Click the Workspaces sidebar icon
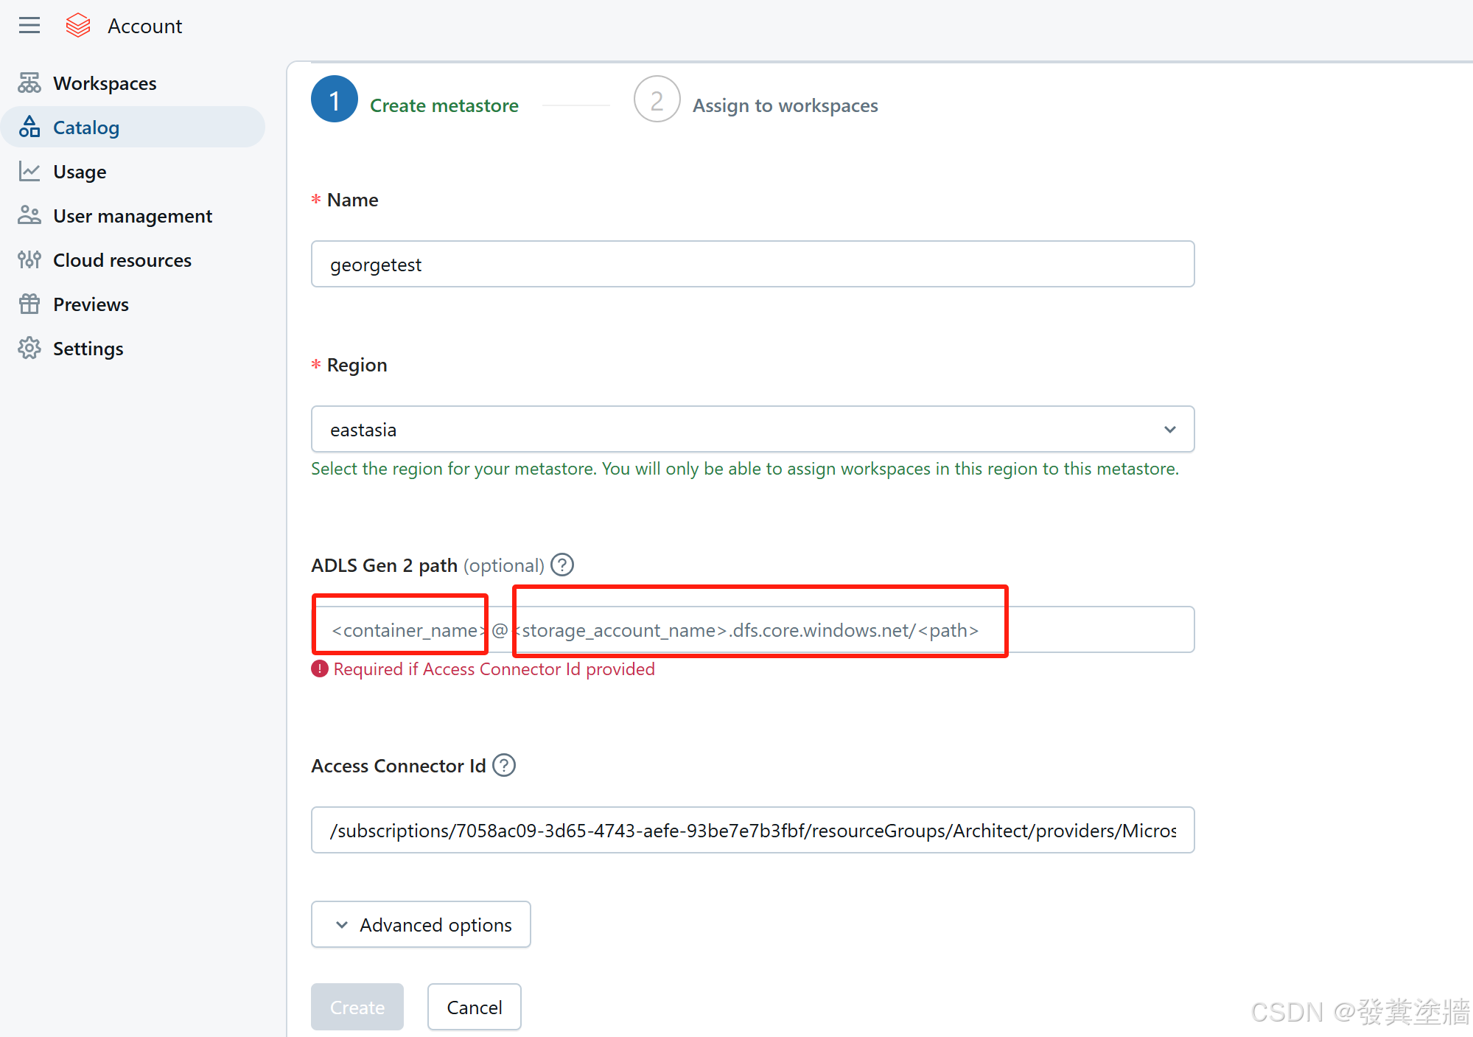1473x1037 pixels. point(30,83)
